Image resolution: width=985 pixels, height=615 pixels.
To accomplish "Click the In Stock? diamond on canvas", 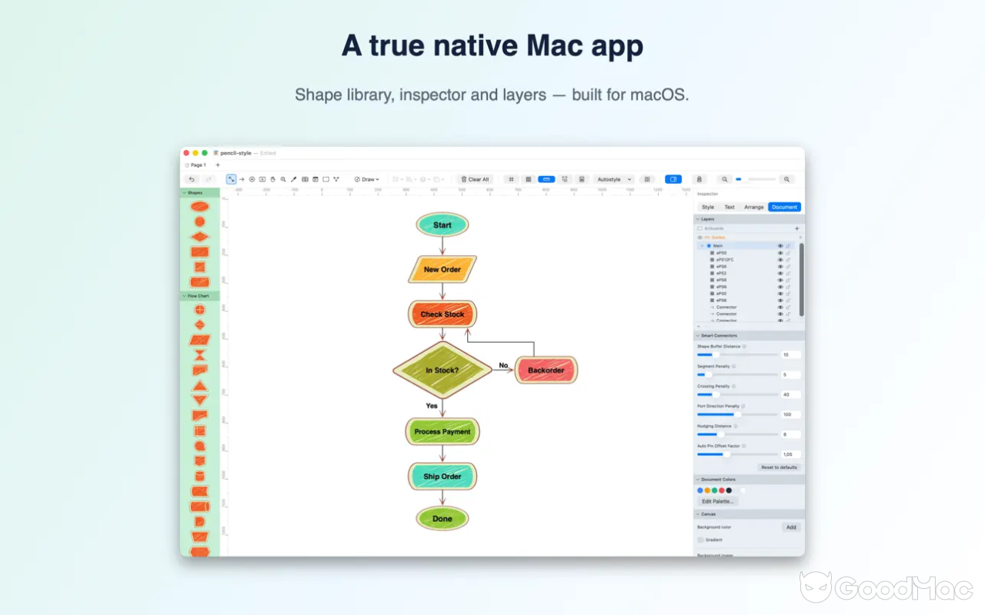I will click(442, 371).
